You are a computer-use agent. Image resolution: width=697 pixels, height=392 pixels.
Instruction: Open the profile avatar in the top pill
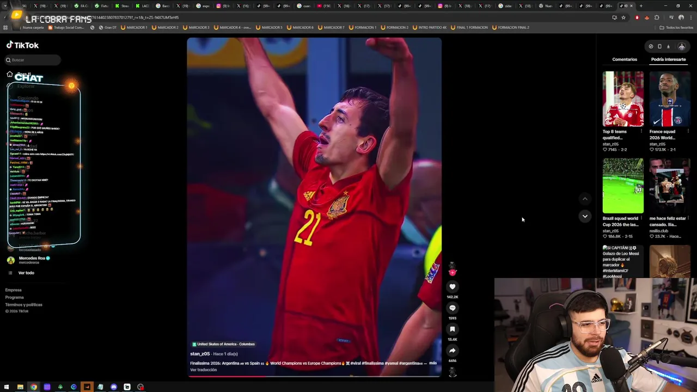click(x=681, y=46)
